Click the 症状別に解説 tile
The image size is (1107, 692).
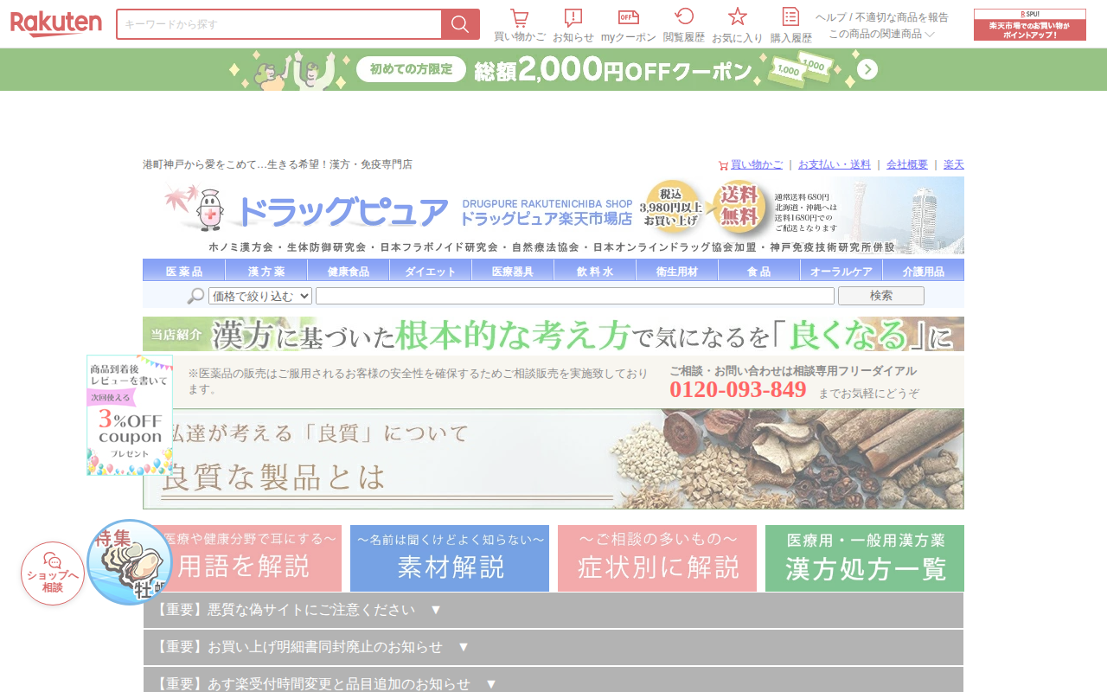click(657, 558)
